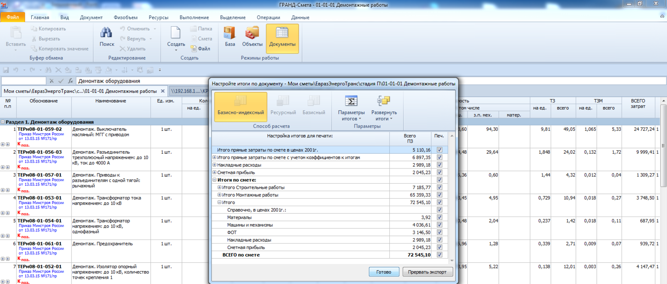Create a new Папка from the ribbon
The width and height of the screenshot is (667, 284).
(x=201, y=29)
